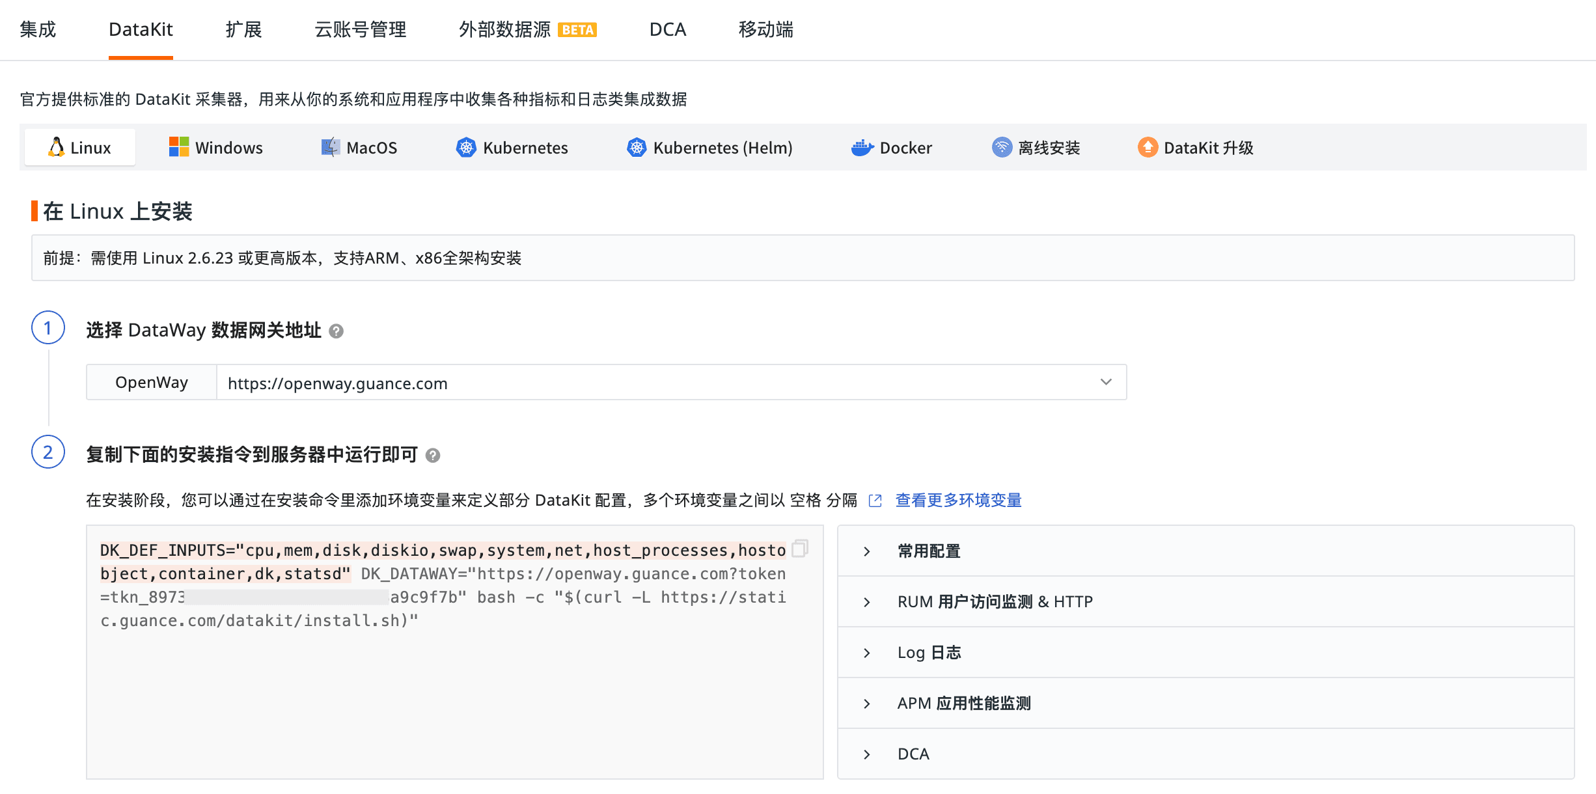Select the MacOS platform tab
The image size is (1596, 794).
(359, 148)
